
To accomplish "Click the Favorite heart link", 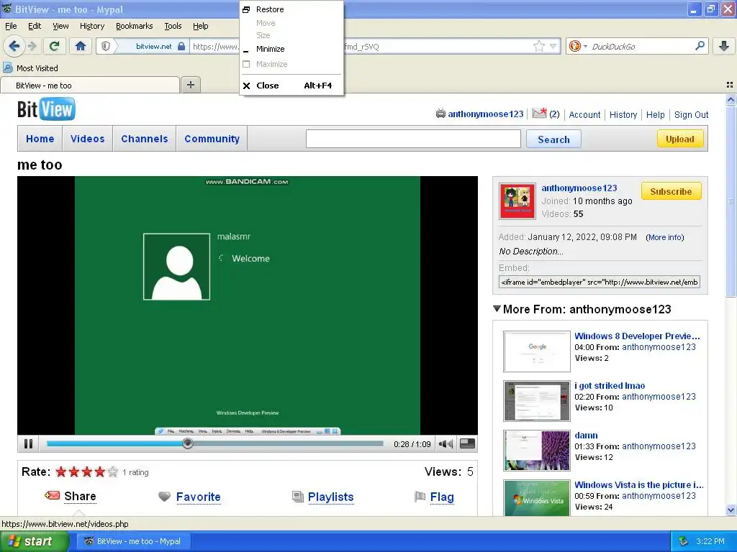I will (199, 497).
